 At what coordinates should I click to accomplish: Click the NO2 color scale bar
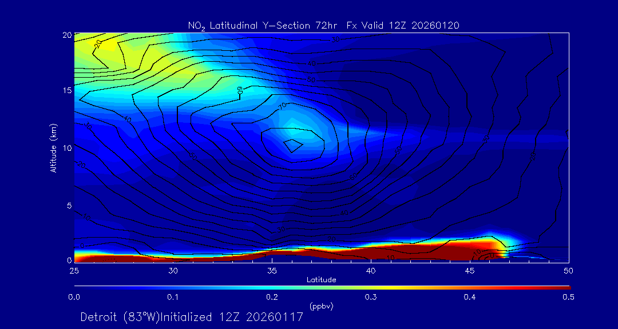pos(322,288)
